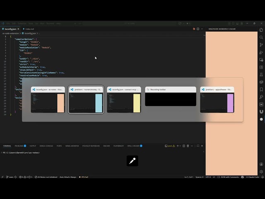The width and height of the screenshot is (265, 199).
Task: Open the Manage gear icon
Action: (261, 172)
